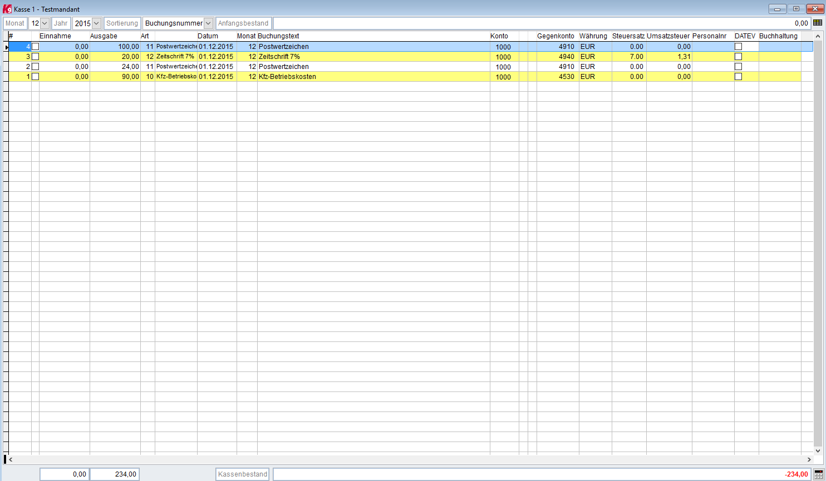Select row 4 using its record pointer arrow
826x481 pixels.
coord(6,47)
